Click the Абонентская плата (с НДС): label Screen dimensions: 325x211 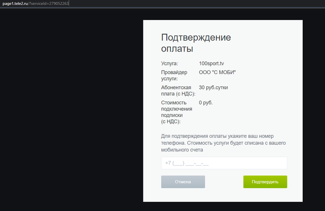[x=178, y=90]
